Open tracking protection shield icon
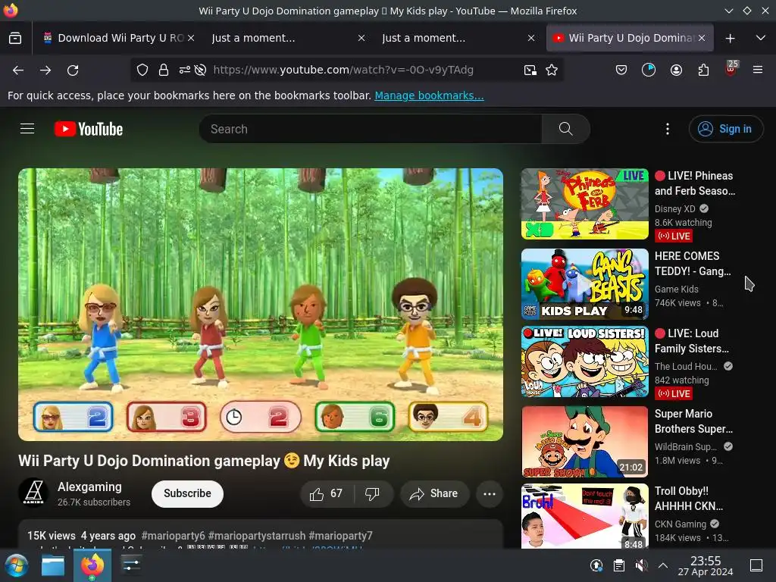This screenshot has width=776, height=582. [142, 70]
